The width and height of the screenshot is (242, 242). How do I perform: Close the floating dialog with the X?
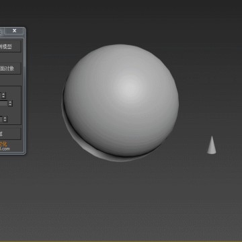pyautogui.click(x=14, y=31)
